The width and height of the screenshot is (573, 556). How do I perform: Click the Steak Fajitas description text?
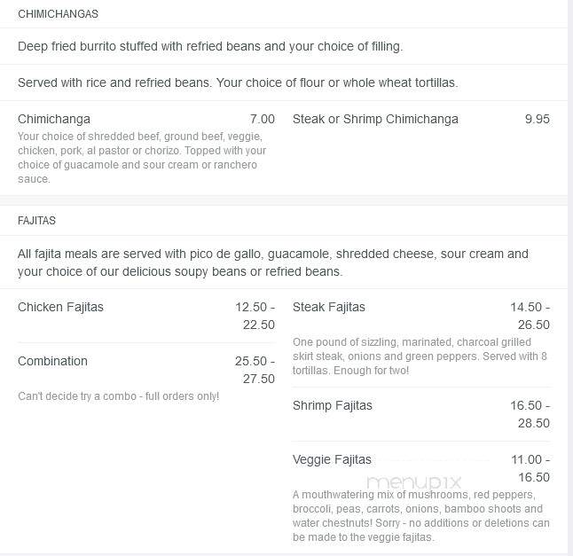point(420,356)
